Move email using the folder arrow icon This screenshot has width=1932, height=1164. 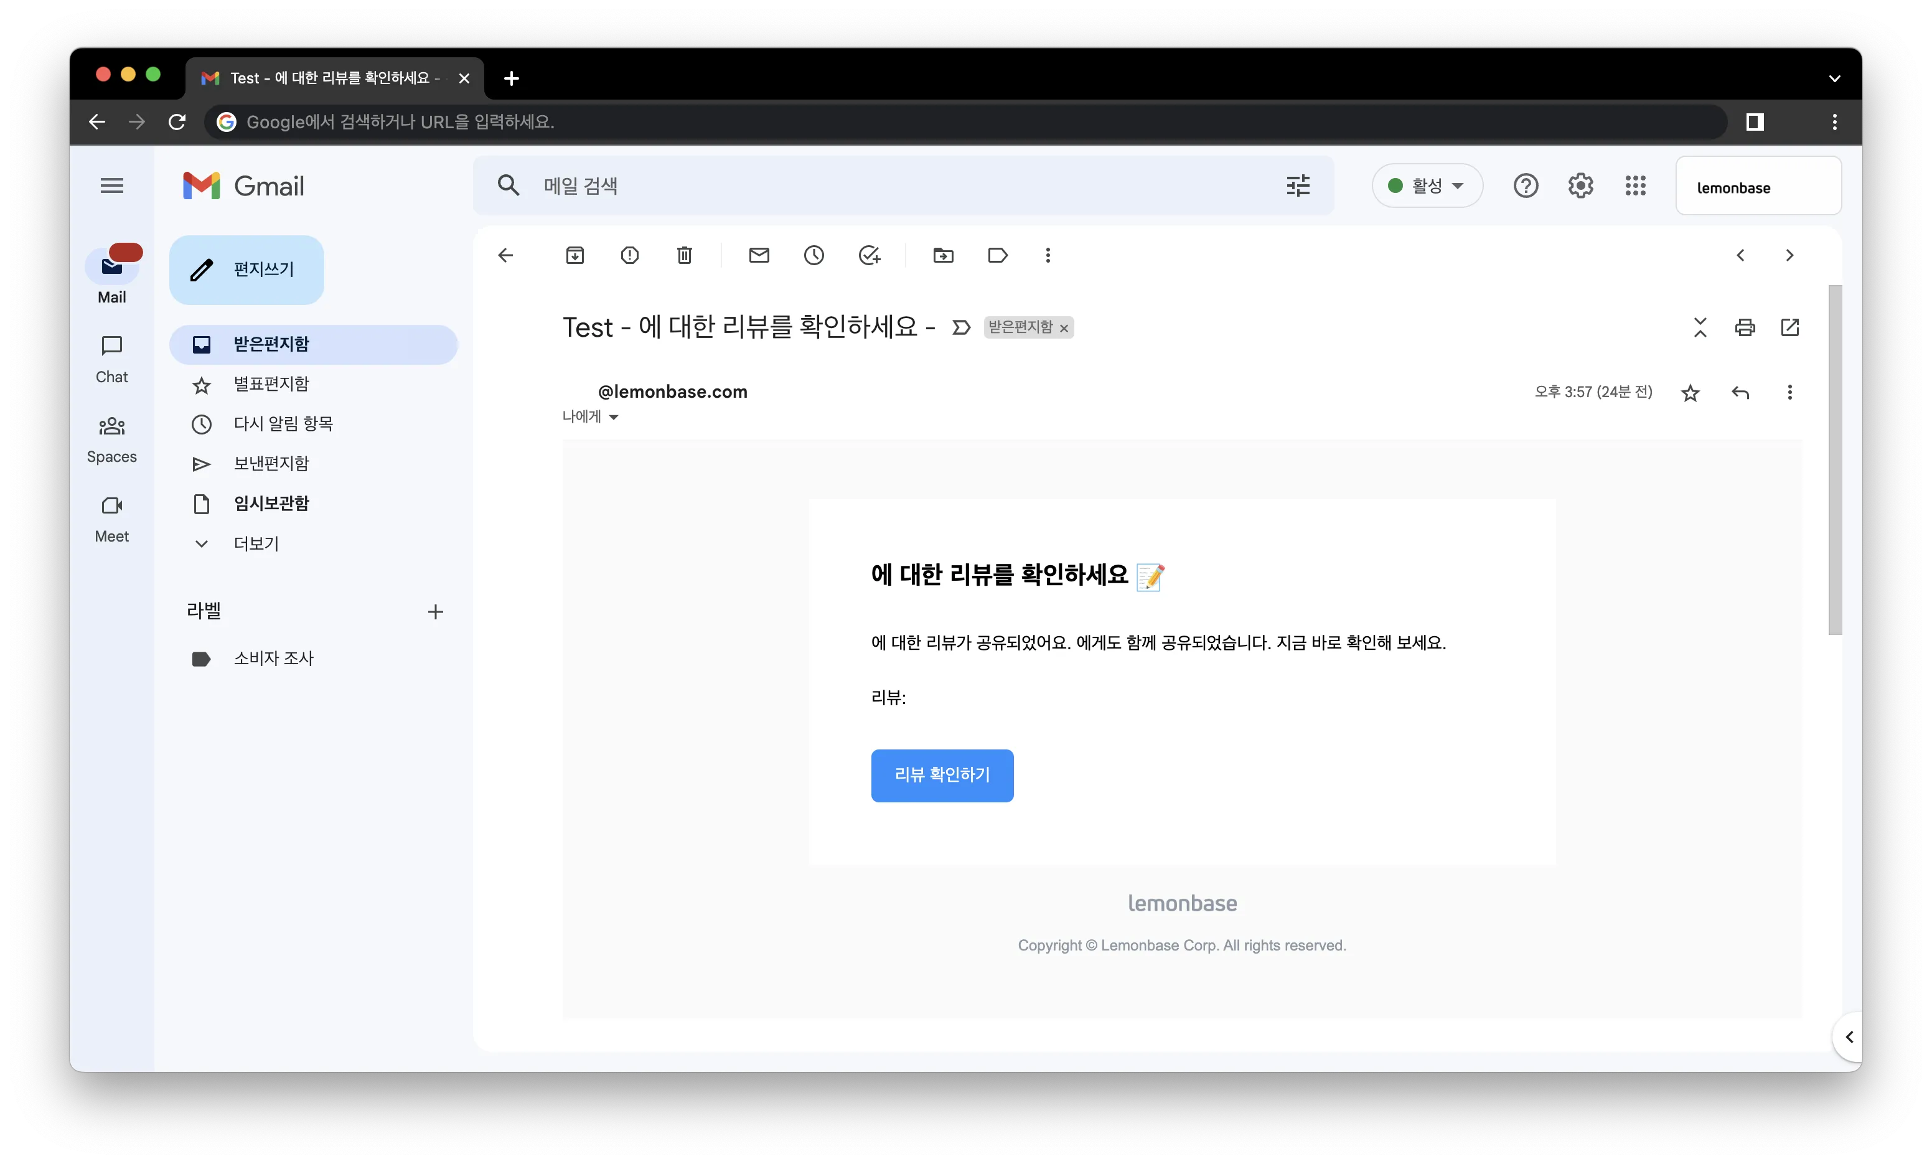(x=943, y=255)
